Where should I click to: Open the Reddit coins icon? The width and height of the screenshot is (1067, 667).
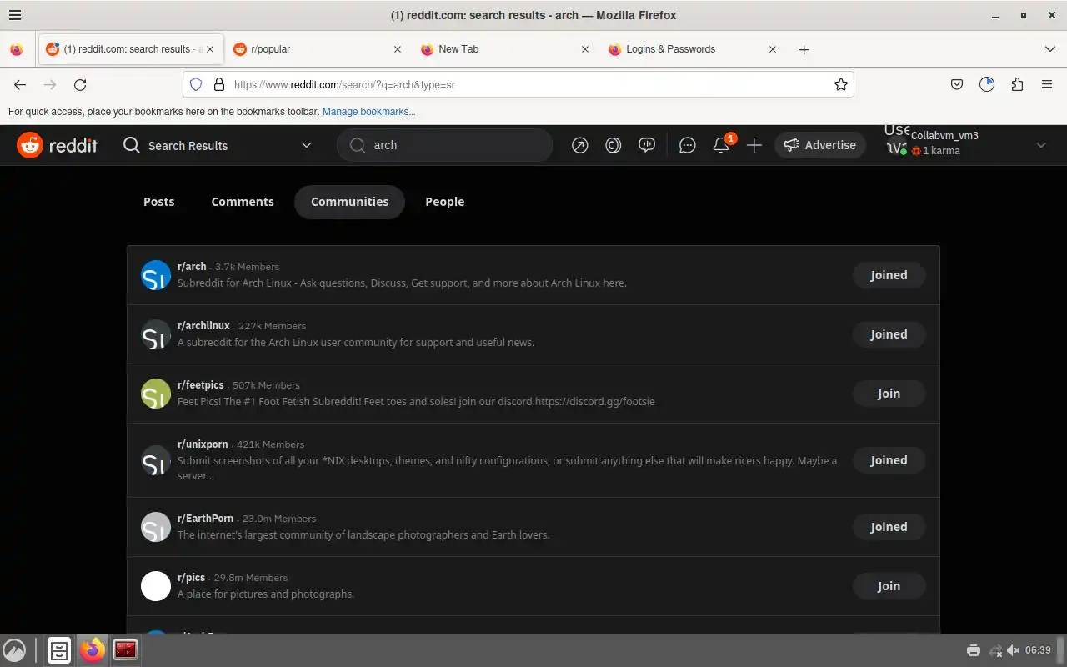[613, 145]
